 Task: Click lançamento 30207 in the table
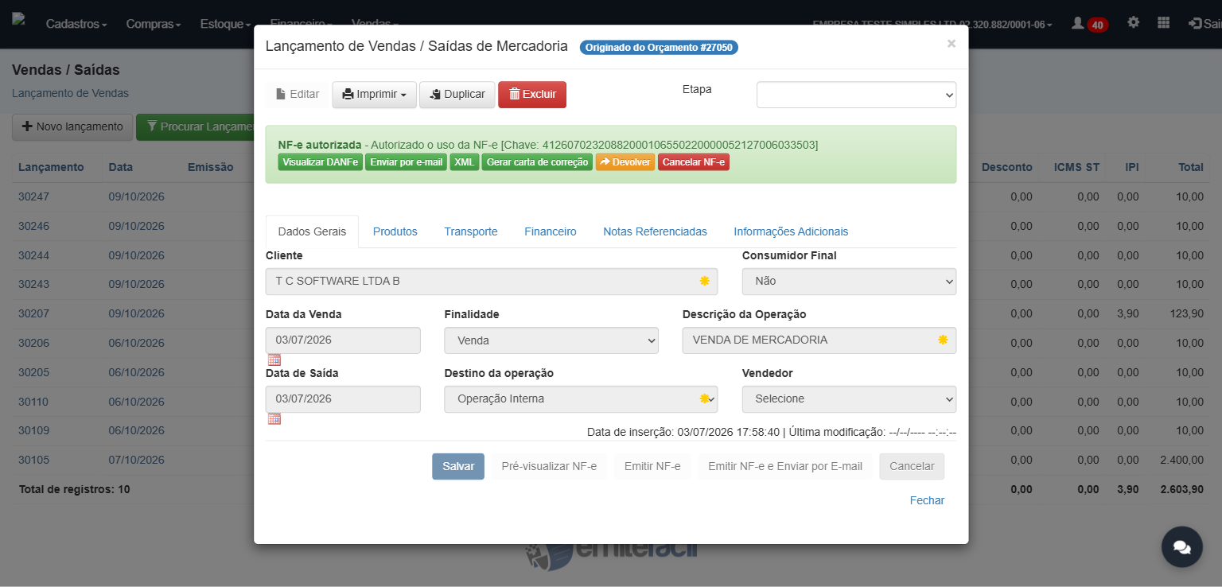(33, 313)
